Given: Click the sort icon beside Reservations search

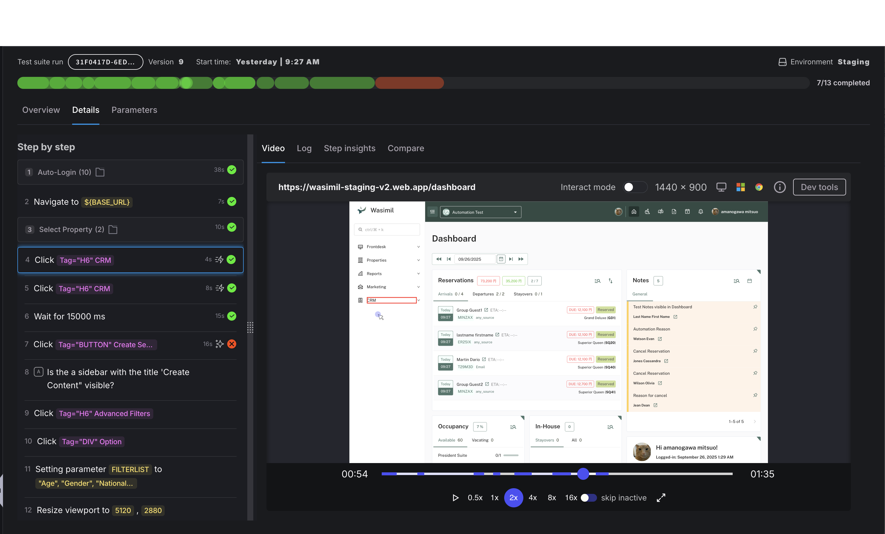Looking at the screenshot, I should click(611, 281).
